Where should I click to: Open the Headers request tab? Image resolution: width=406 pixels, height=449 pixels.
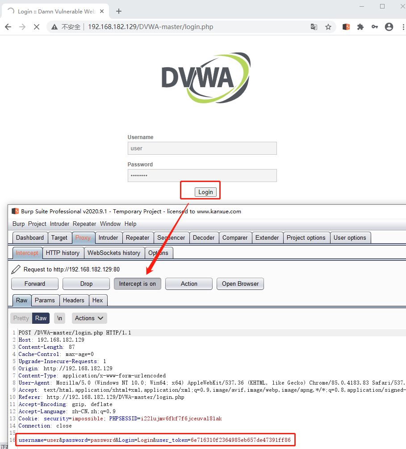74,301
